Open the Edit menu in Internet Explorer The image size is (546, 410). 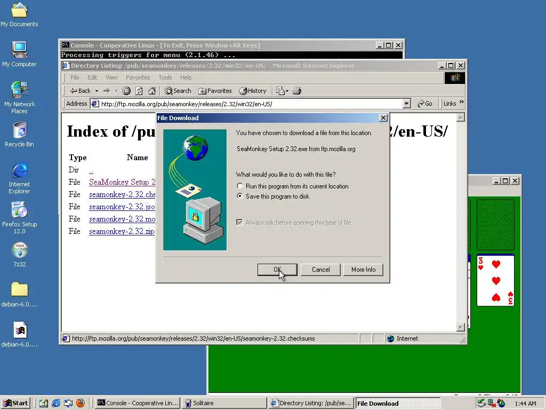tap(92, 77)
